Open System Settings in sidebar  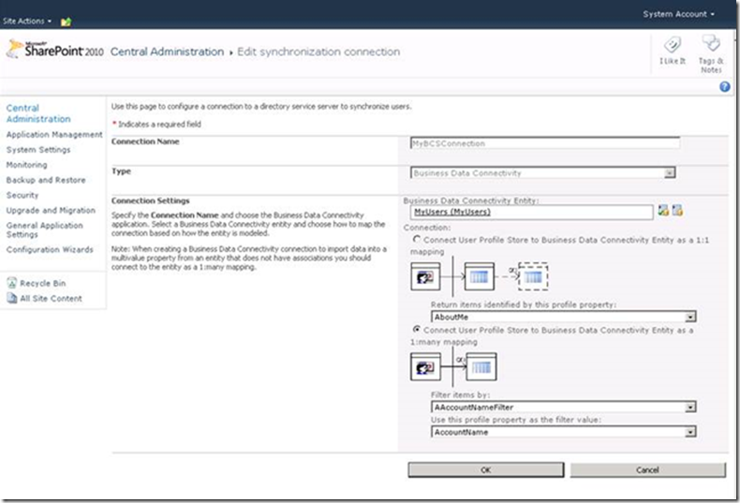coord(38,150)
